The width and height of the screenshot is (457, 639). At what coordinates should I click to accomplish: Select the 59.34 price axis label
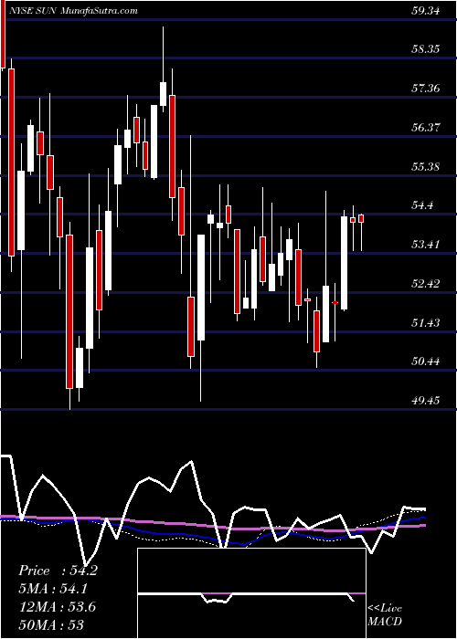click(x=426, y=11)
